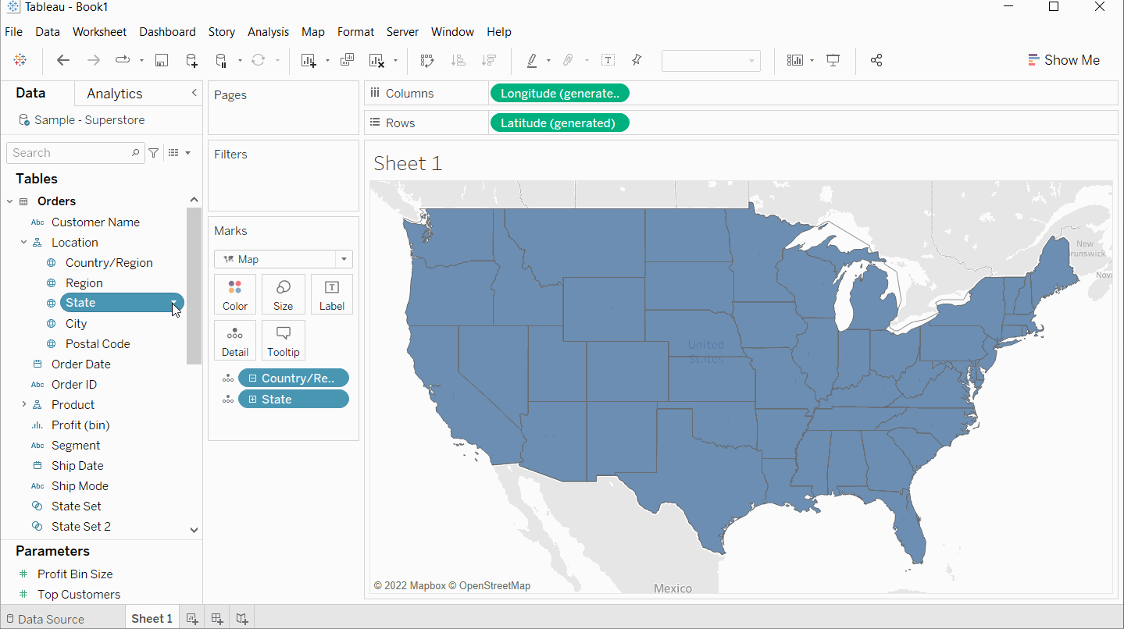Open the Format menu
Image resolution: width=1124 pixels, height=629 pixels.
(x=355, y=32)
